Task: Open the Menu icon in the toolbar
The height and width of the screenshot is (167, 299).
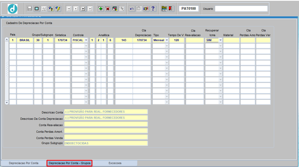Action: (x=164, y=9)
